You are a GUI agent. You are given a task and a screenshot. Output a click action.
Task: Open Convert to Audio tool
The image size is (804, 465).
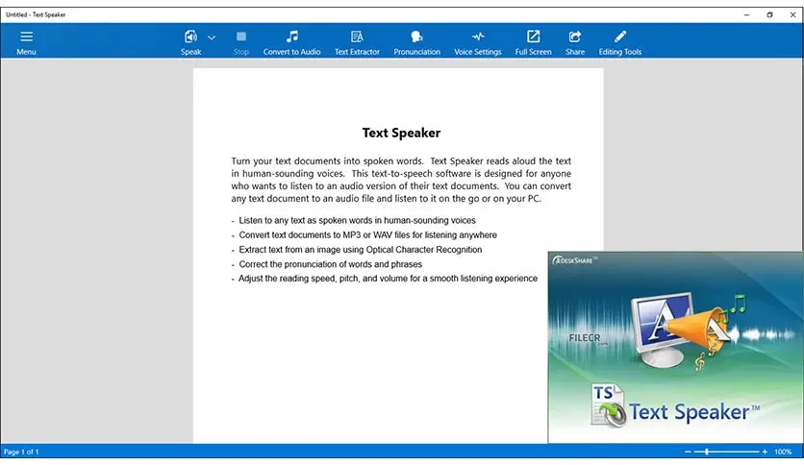coord(291,42)
